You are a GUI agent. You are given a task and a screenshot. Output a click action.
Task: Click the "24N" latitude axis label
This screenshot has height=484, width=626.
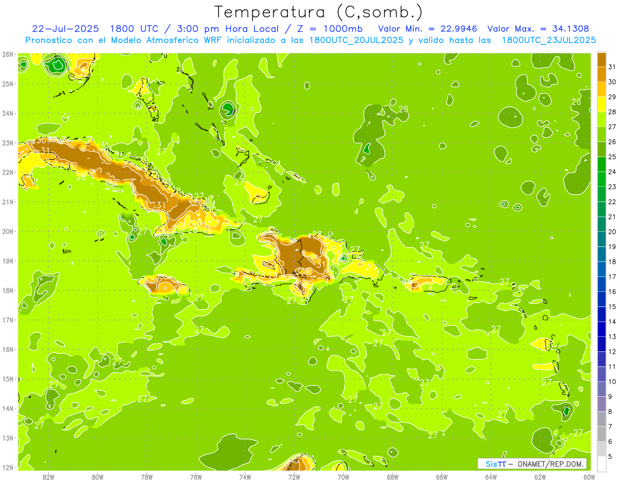coord(8,113)
